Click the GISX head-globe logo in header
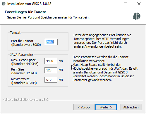The height and width of the screenshot is (114, 146). (x=137, y=16)
